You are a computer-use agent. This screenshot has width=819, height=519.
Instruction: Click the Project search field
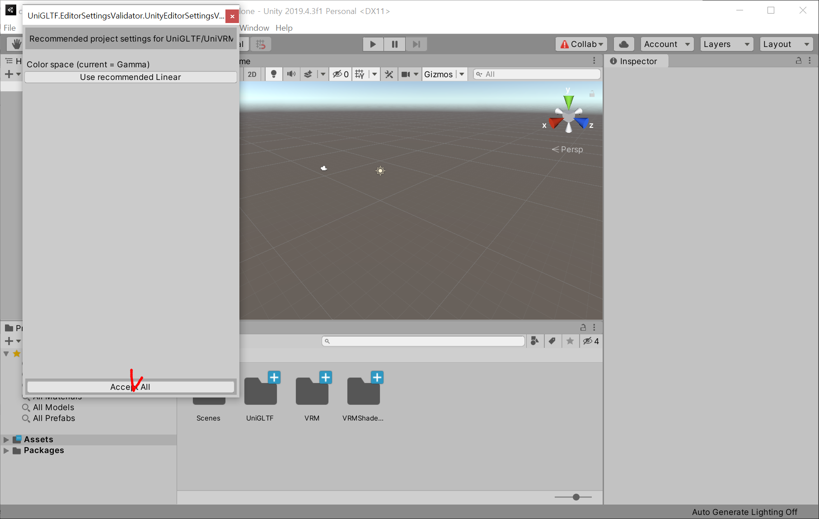[x=423, y=341]
